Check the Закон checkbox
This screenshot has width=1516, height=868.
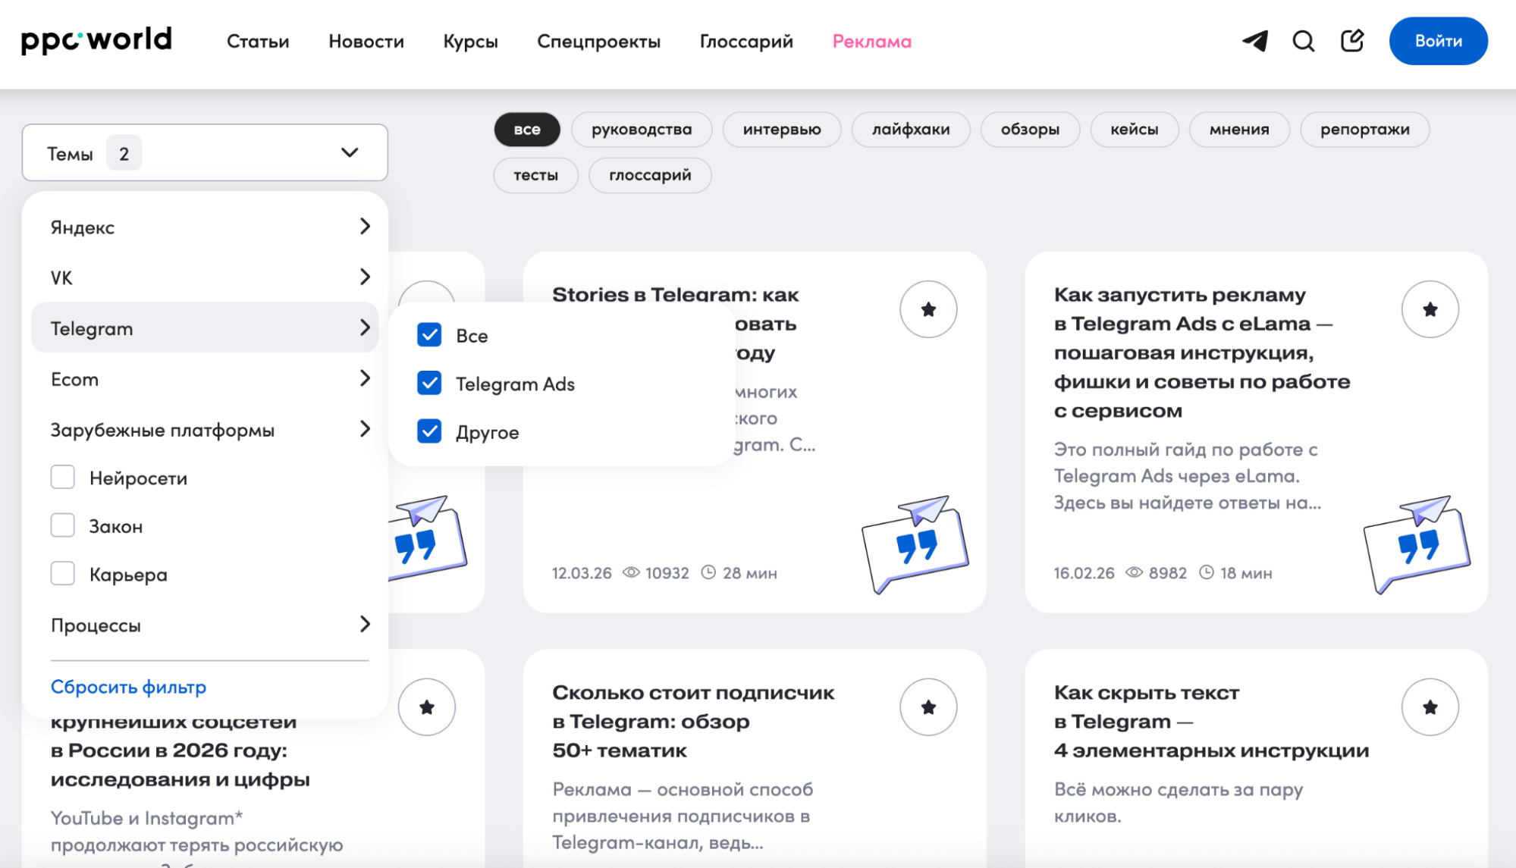[x=62, y=525]
